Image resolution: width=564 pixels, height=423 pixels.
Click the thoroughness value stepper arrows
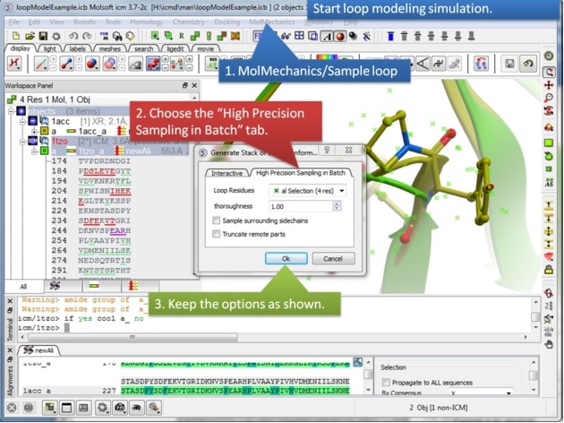click(337, 206)
